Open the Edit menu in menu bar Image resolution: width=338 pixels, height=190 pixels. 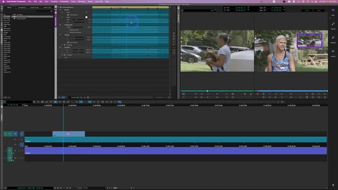pos(35,2)
